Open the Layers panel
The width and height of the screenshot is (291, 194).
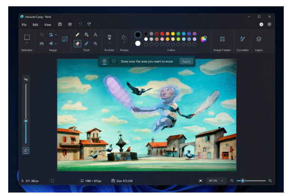(259, 39)
